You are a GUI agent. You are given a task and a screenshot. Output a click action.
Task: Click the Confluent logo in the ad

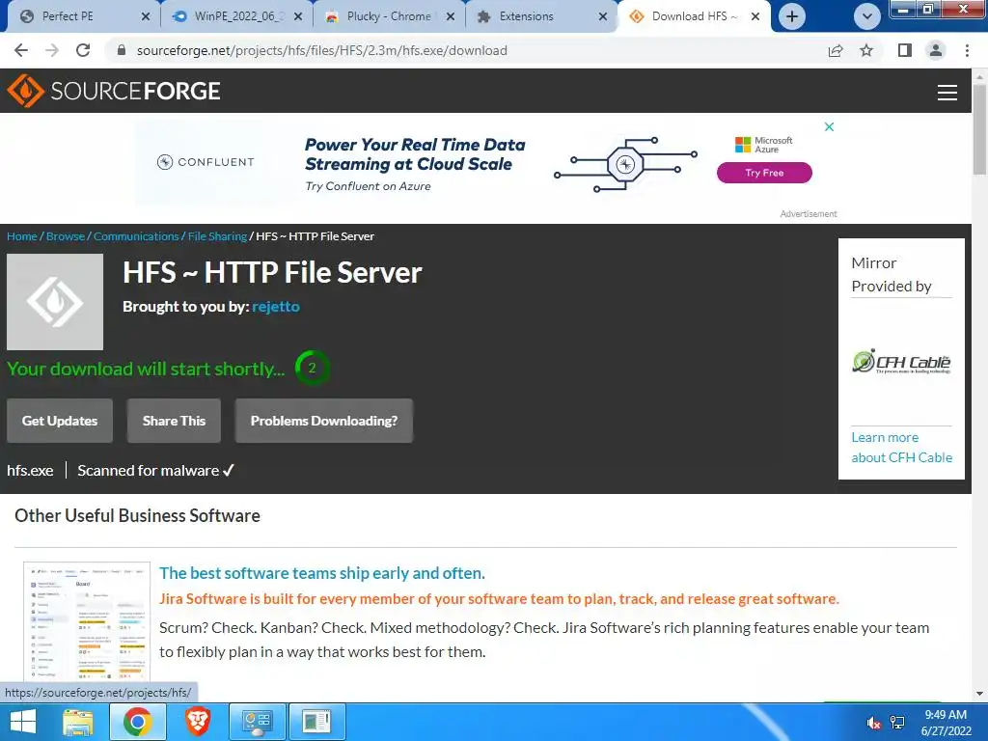pos(206,162)
